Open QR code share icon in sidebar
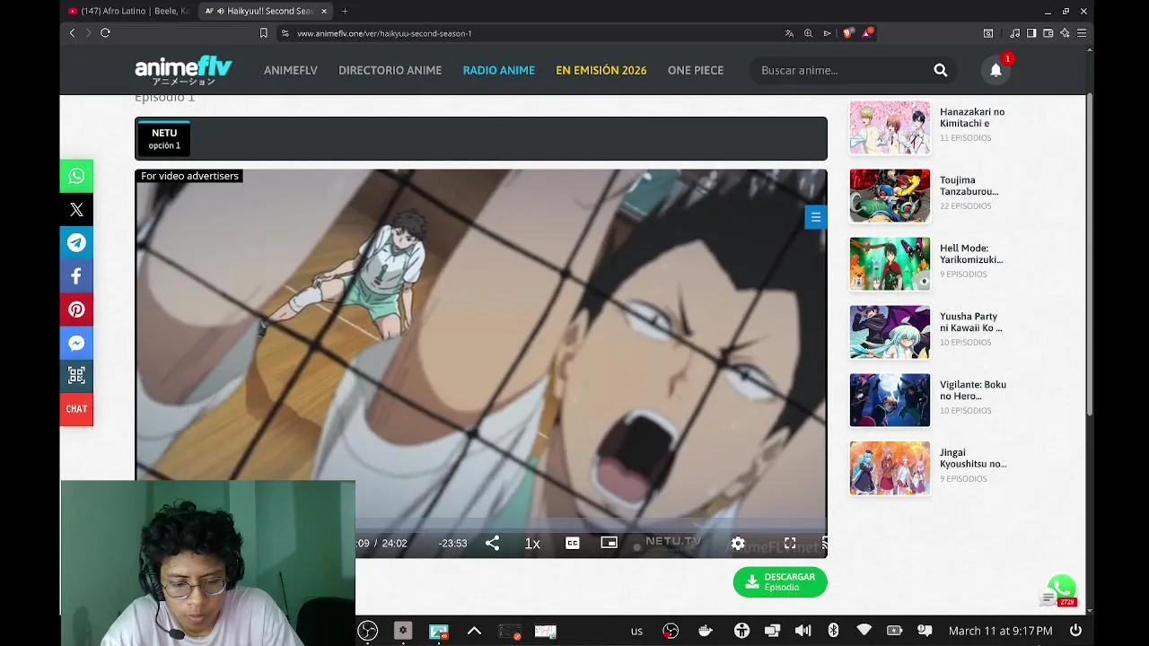1149x646 pixels. (76, 376)
